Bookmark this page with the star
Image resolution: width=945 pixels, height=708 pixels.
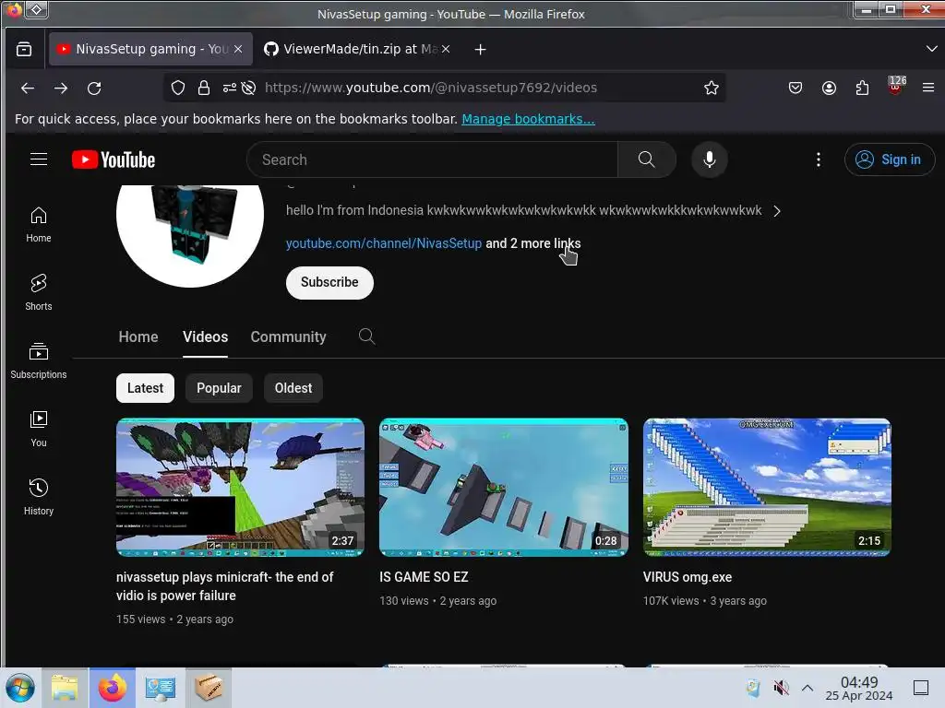(x=712, y=88)
